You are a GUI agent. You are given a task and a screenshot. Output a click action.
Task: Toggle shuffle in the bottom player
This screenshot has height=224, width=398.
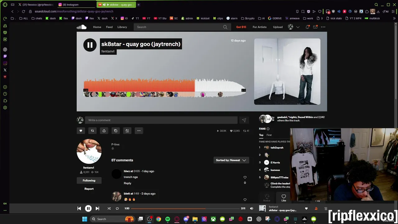109,208
